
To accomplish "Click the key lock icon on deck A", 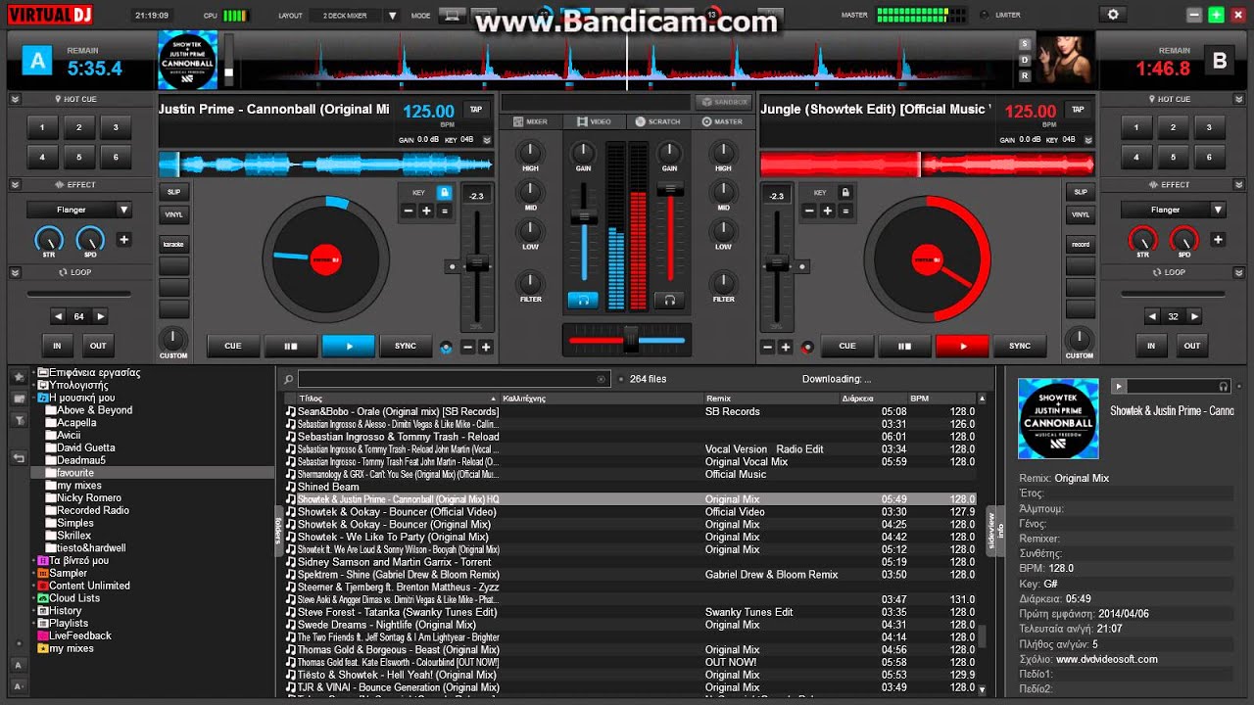I will (444, 193).
